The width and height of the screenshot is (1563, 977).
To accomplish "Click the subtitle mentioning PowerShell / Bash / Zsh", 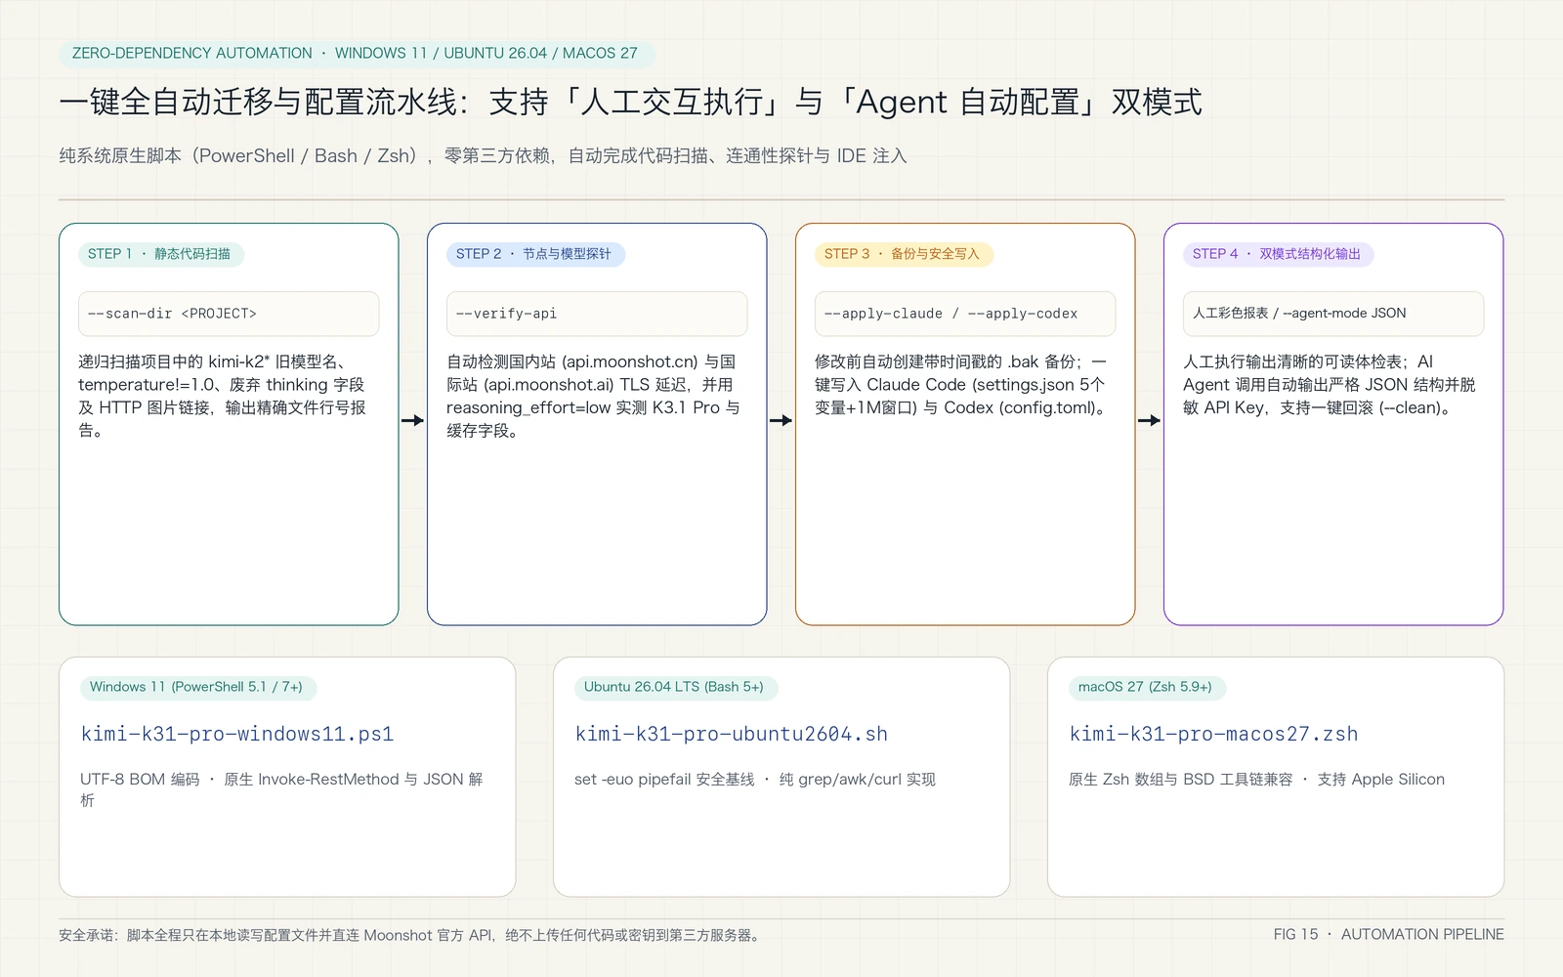I will (483, 155).
